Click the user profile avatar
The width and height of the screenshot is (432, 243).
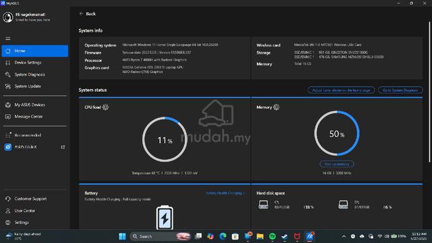click(8, 17)
